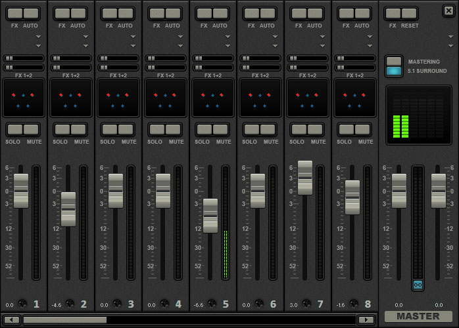Open the surround panner of channel 2
The height and width of the screenshot is (328, 459).
click(71, 98)
